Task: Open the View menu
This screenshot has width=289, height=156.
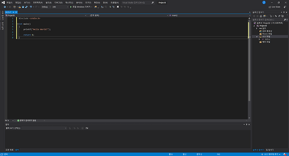Action: tap(27, 2)
